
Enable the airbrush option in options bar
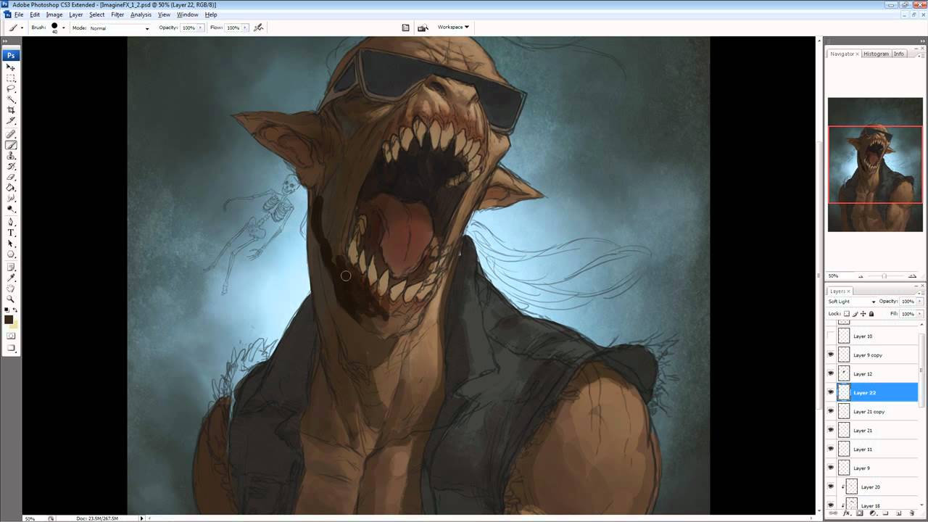pos(259,28)
